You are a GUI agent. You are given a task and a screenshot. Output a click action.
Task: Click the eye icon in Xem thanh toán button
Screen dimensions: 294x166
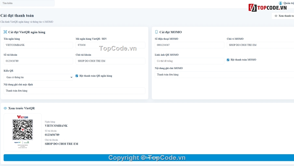point(276,16)
